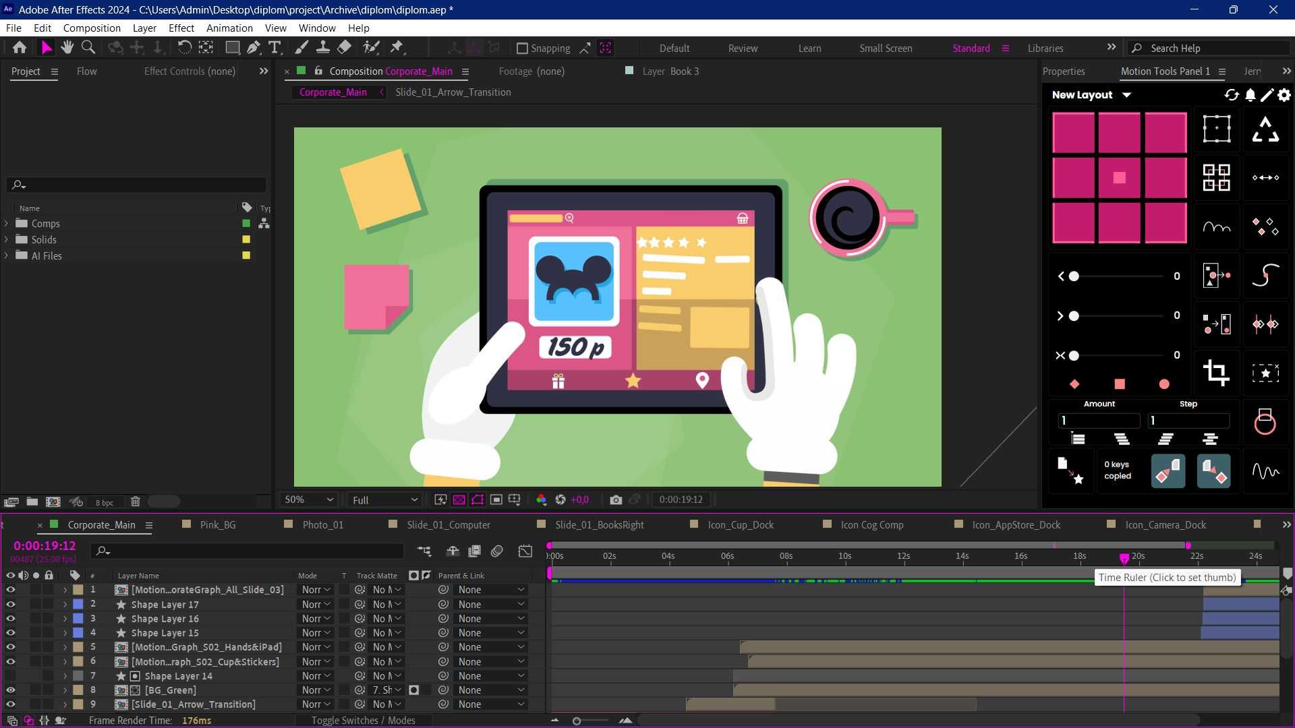Hide layer 1 Motion orateGraph_All_Slide_03

click(x=10, y=590)
